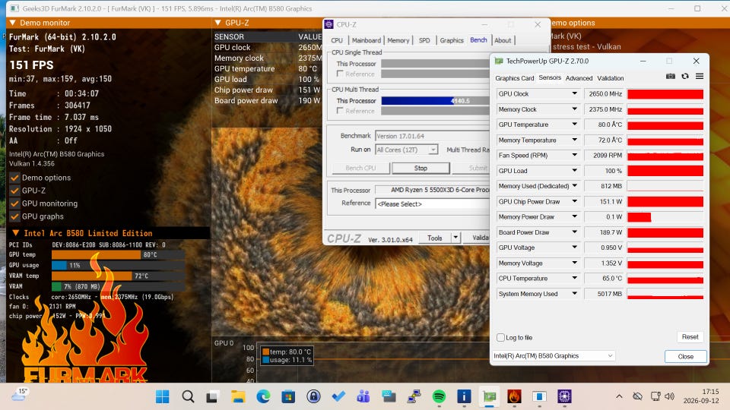Switch to SPD tab in CPU-Z

[x=424, y=40]
